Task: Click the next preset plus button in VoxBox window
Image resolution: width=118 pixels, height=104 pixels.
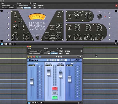Action: coord(20,8)
